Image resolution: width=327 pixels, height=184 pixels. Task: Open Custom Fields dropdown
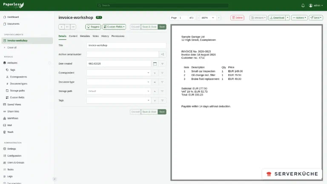point(114,27)
